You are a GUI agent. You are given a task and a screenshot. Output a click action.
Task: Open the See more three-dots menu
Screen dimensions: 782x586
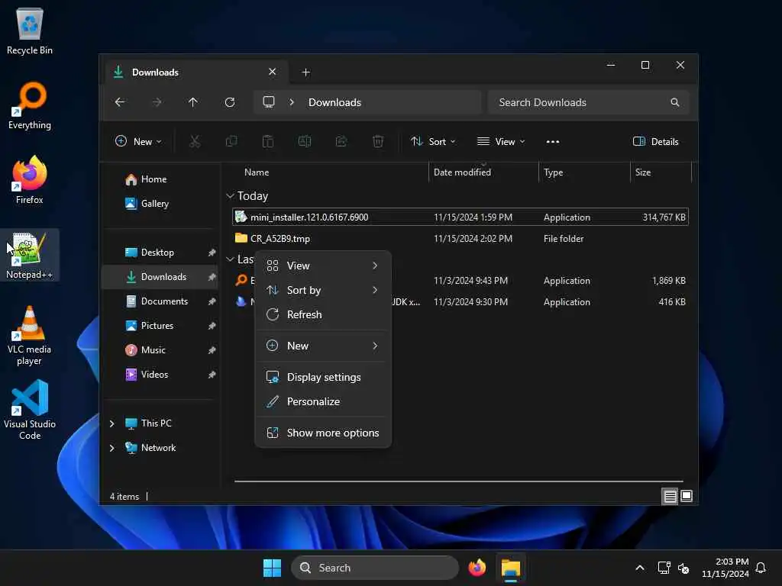pyautogui.click(x=553, y=141)
